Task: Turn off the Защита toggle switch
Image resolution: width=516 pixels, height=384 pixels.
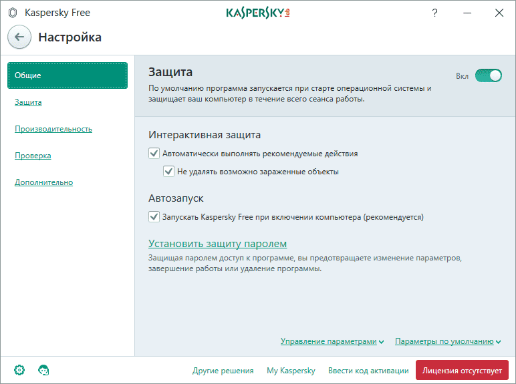Action: tap(488, 75)
